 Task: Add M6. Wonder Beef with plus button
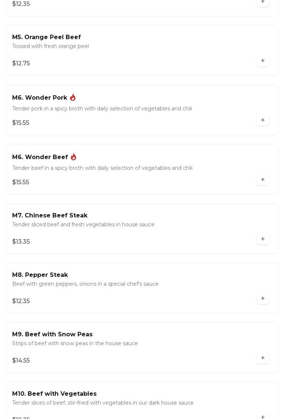[x=263, y=179]
